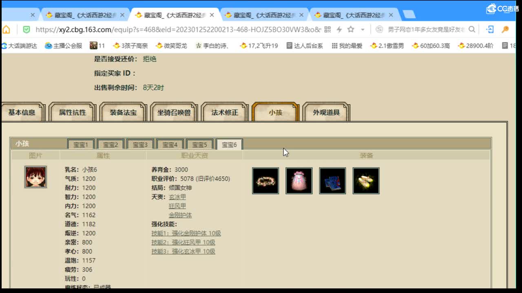The image size is (522, 293).
Task: Open the 28900.4阶 bookmark
Action: pyautogui.click(x=476, y=46)
